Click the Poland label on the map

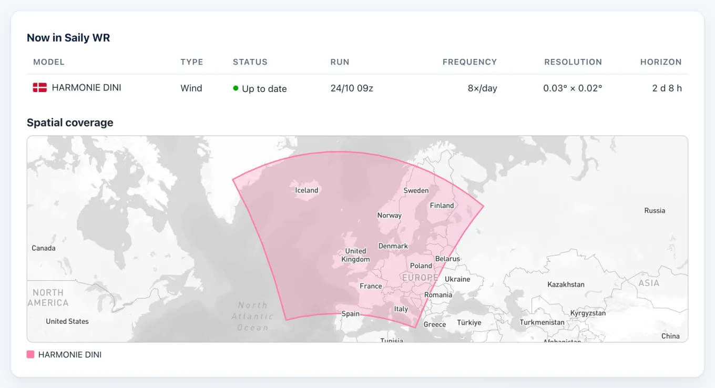(x=421, y=266)
